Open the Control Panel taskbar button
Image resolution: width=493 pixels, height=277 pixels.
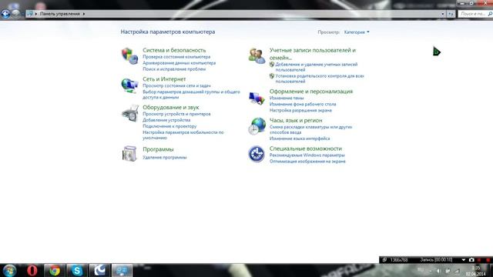[x=122, y=270]
